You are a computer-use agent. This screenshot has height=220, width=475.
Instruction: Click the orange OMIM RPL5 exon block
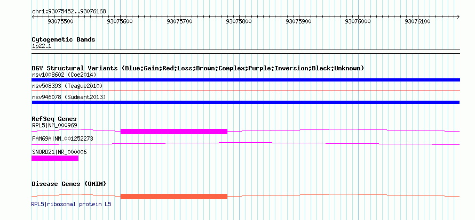pyautogui.click(x=174, y=197)
